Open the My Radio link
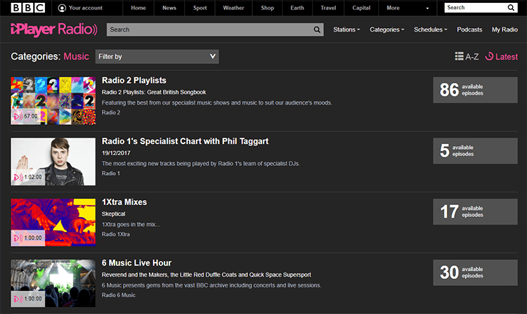Viewport: 527px width, 314px height. point(505,30)
